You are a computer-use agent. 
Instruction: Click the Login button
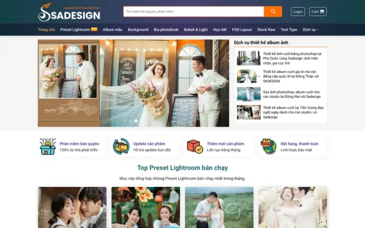click(x=298, y=11)
